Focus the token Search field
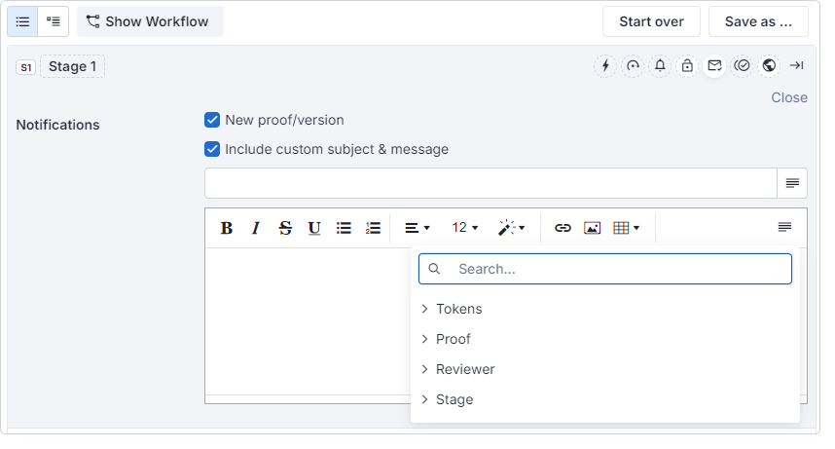Image resolution: width=835 pixels, height=449 pixels. pyautogui.click(x=605, y=269)
